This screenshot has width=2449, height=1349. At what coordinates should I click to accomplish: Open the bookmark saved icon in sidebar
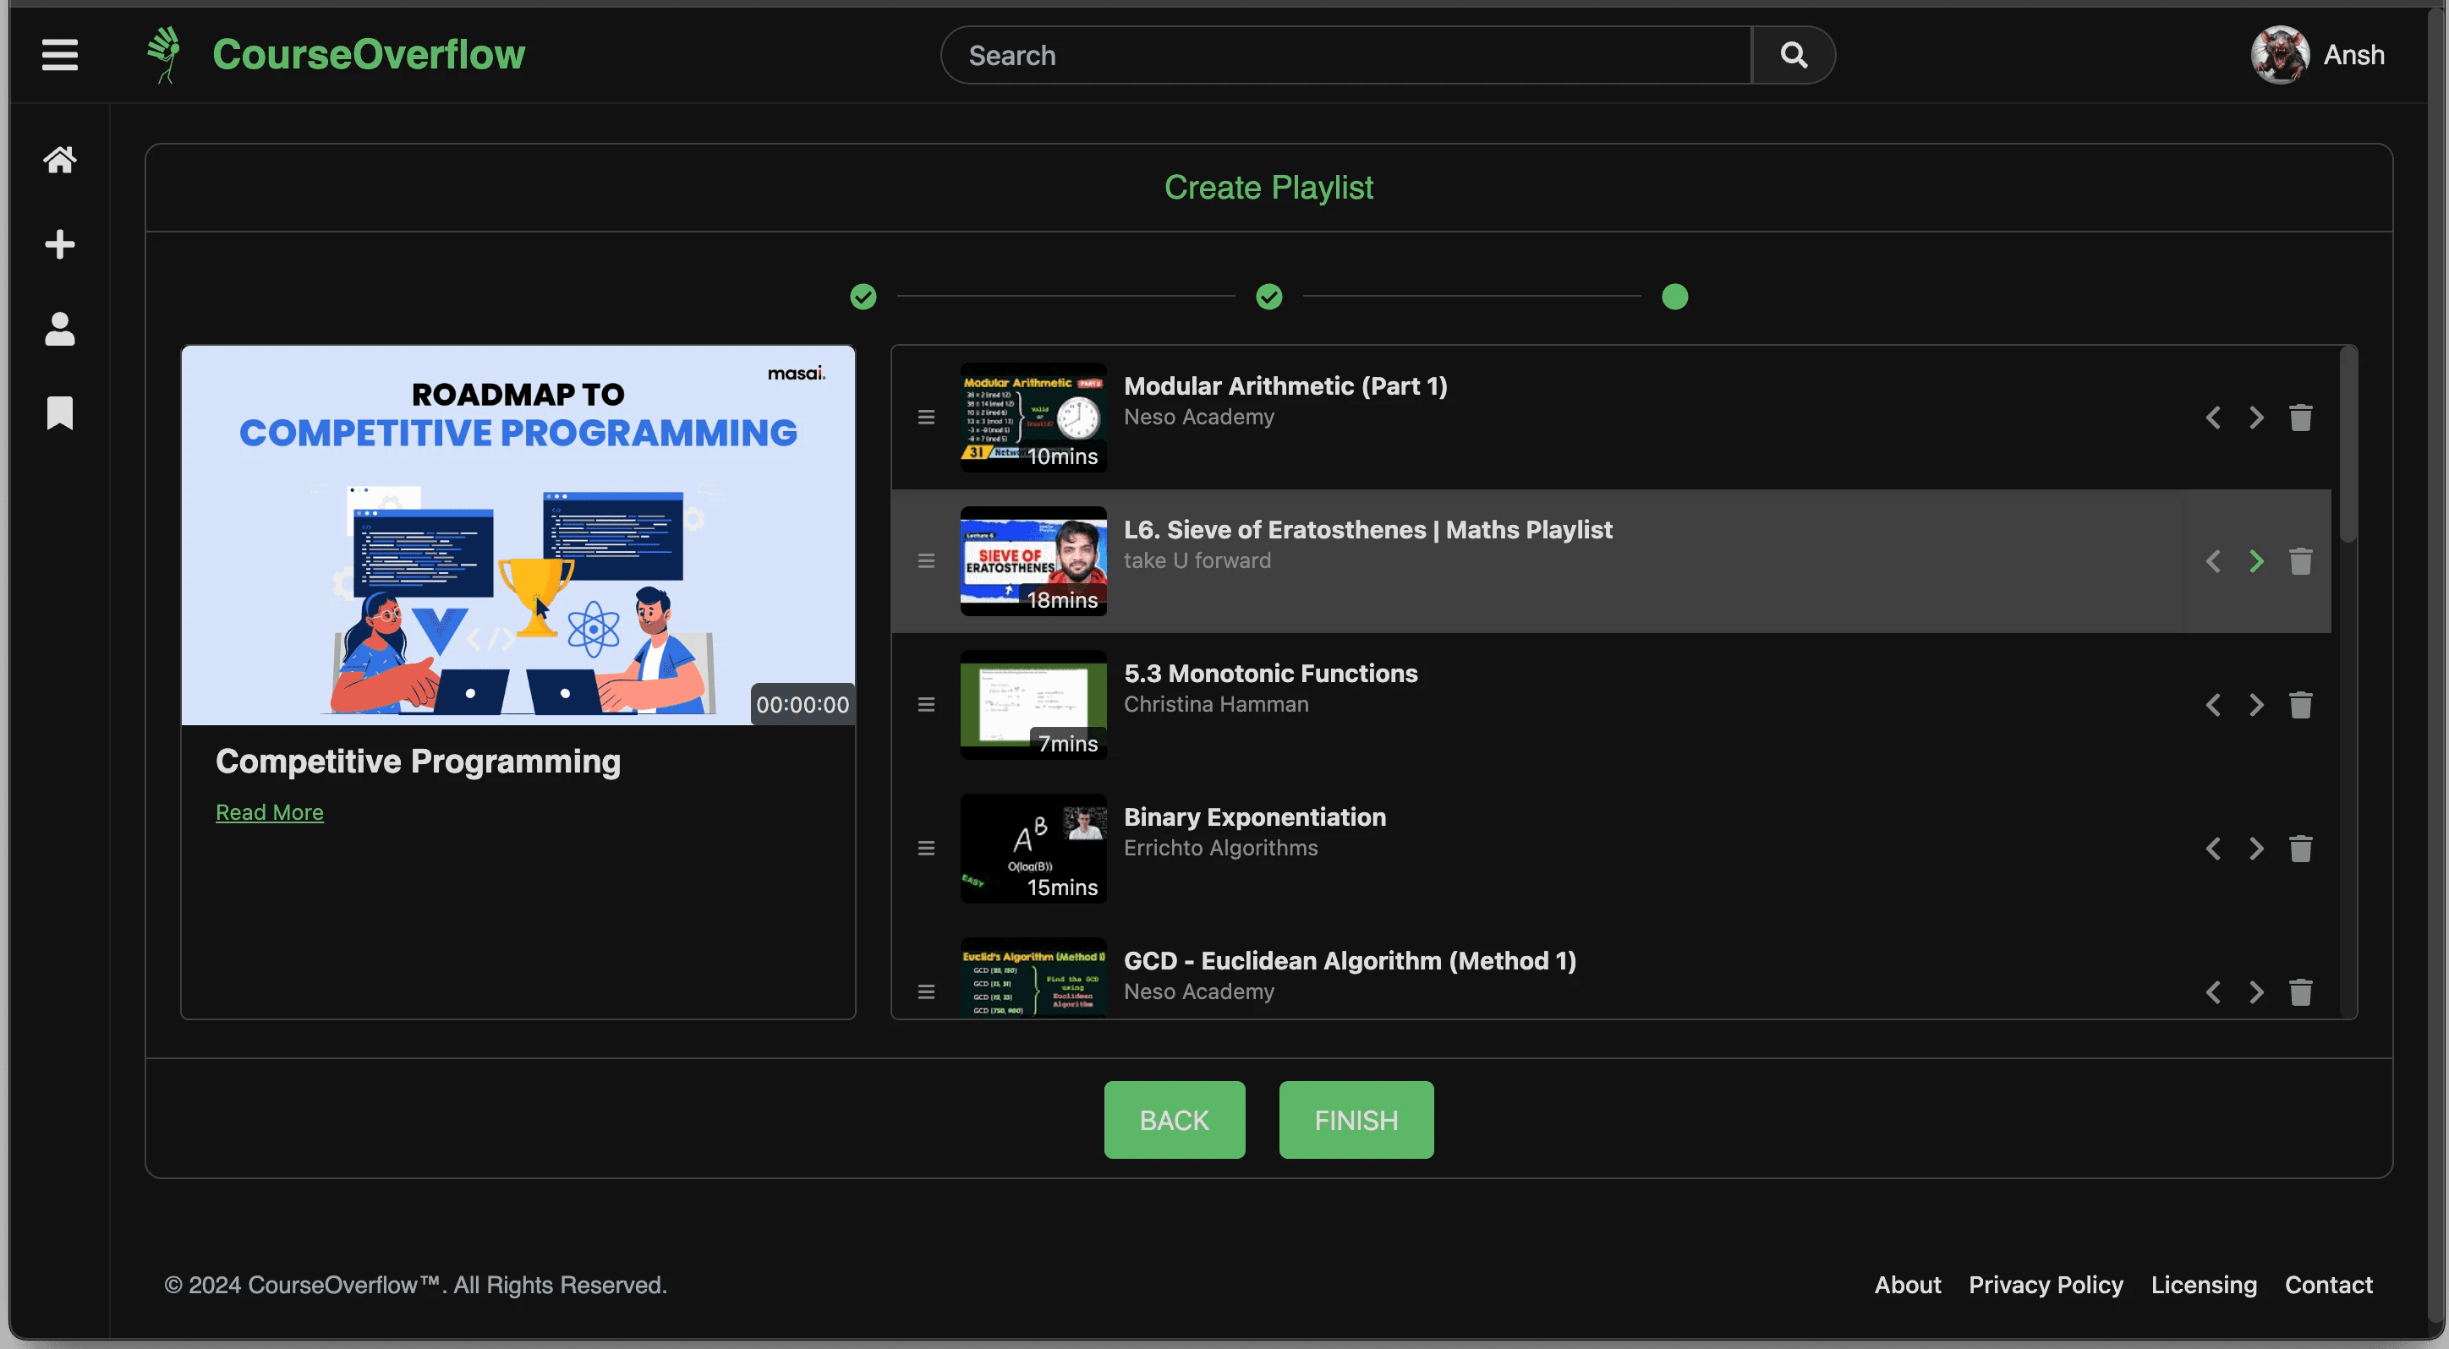(59, 413)
